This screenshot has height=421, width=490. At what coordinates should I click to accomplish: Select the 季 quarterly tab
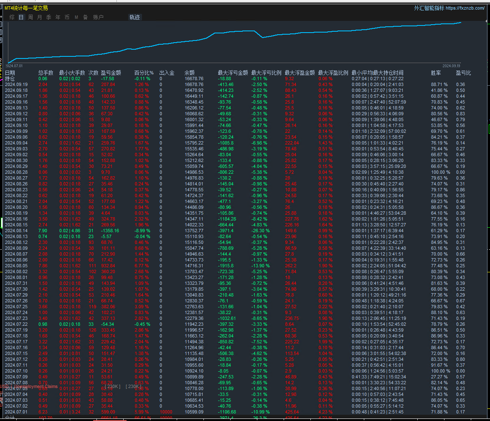coord(48,17)
